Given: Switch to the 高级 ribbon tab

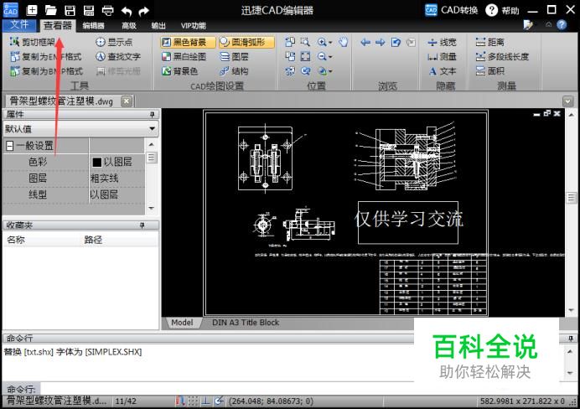Looking at the screenshot, I should pos(129,25).
